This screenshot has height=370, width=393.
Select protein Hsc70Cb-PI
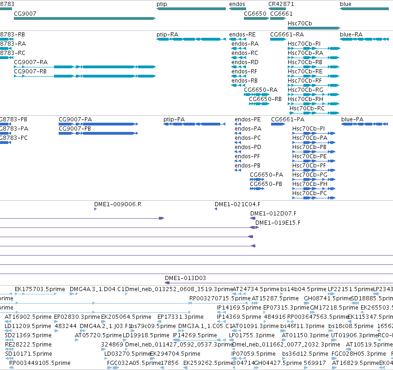314,133
